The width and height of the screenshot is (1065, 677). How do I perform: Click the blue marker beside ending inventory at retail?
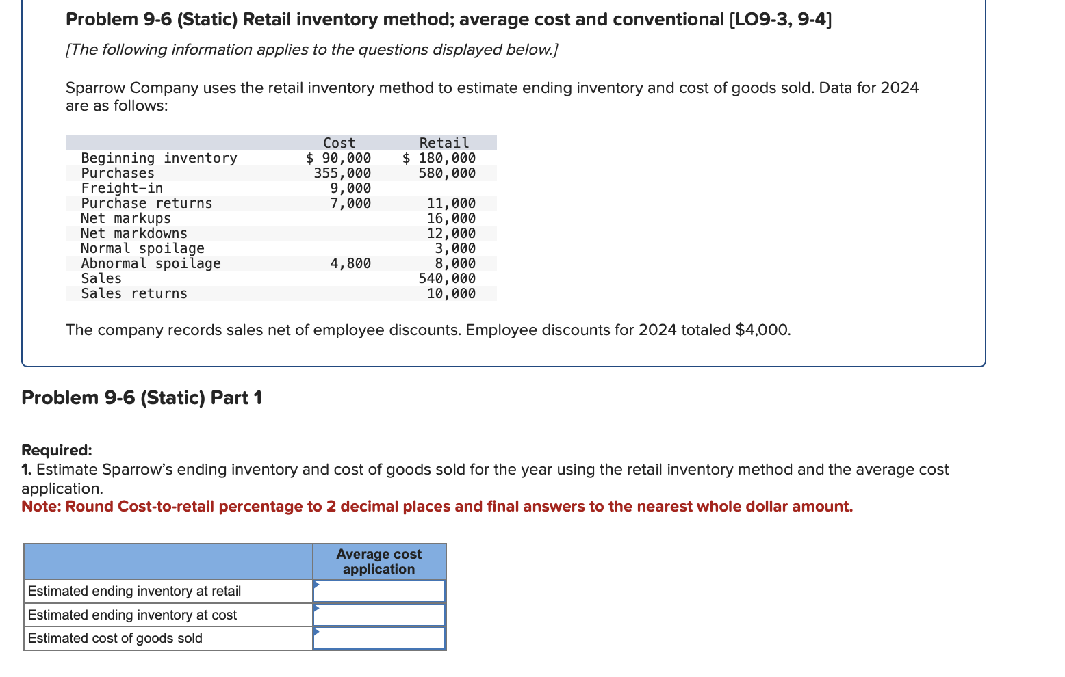click(x=317, y=586)
